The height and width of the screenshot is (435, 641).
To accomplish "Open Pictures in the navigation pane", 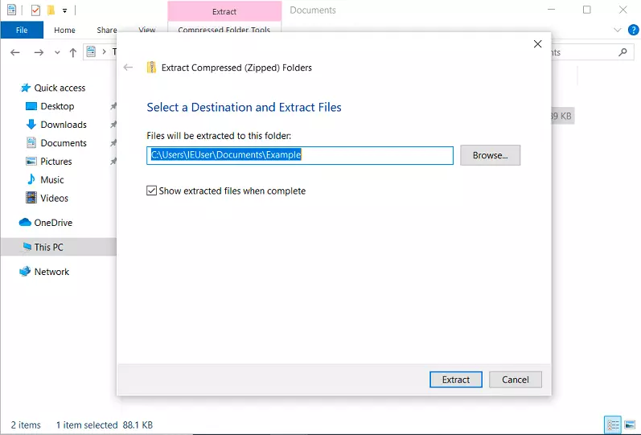I will 56,162.
